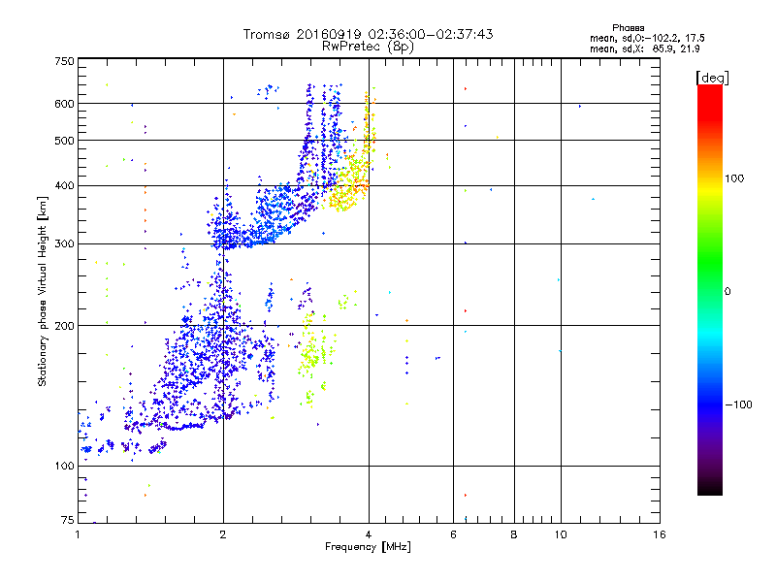Screen dimensions: 776x582
Task: Click the y-axis tick label '200'
Action: point(64,326)
